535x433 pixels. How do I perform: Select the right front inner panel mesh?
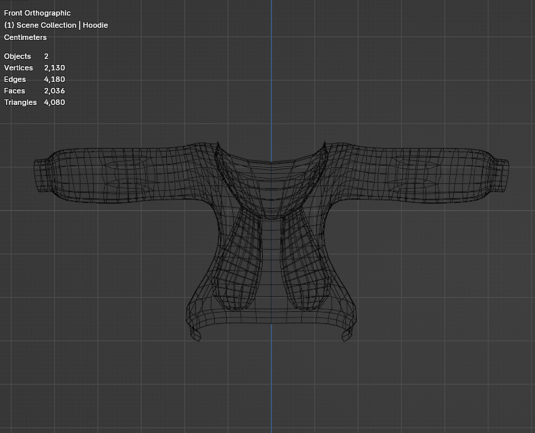coord(304,260)
